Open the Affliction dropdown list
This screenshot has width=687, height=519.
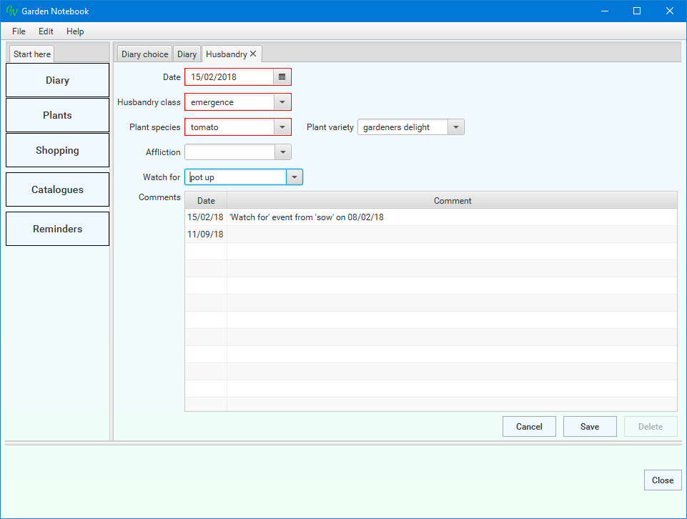point(282,152)
